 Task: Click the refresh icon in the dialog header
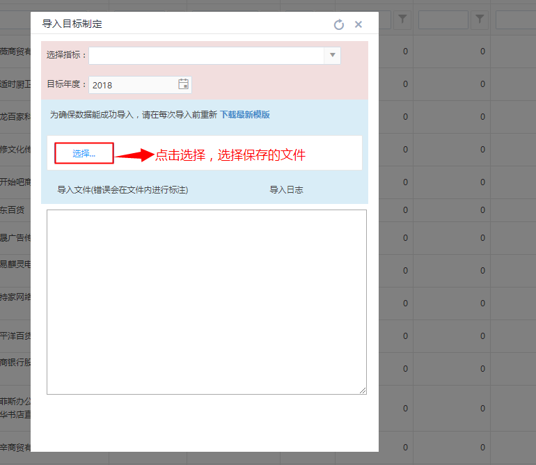click(x=339, y=24)
